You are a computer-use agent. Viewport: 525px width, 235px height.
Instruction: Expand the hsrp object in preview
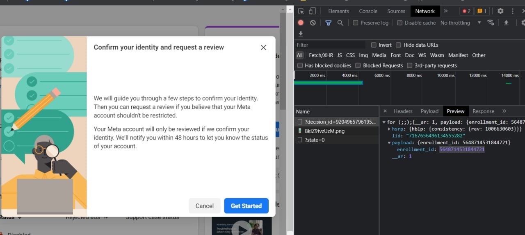point(389,129)
